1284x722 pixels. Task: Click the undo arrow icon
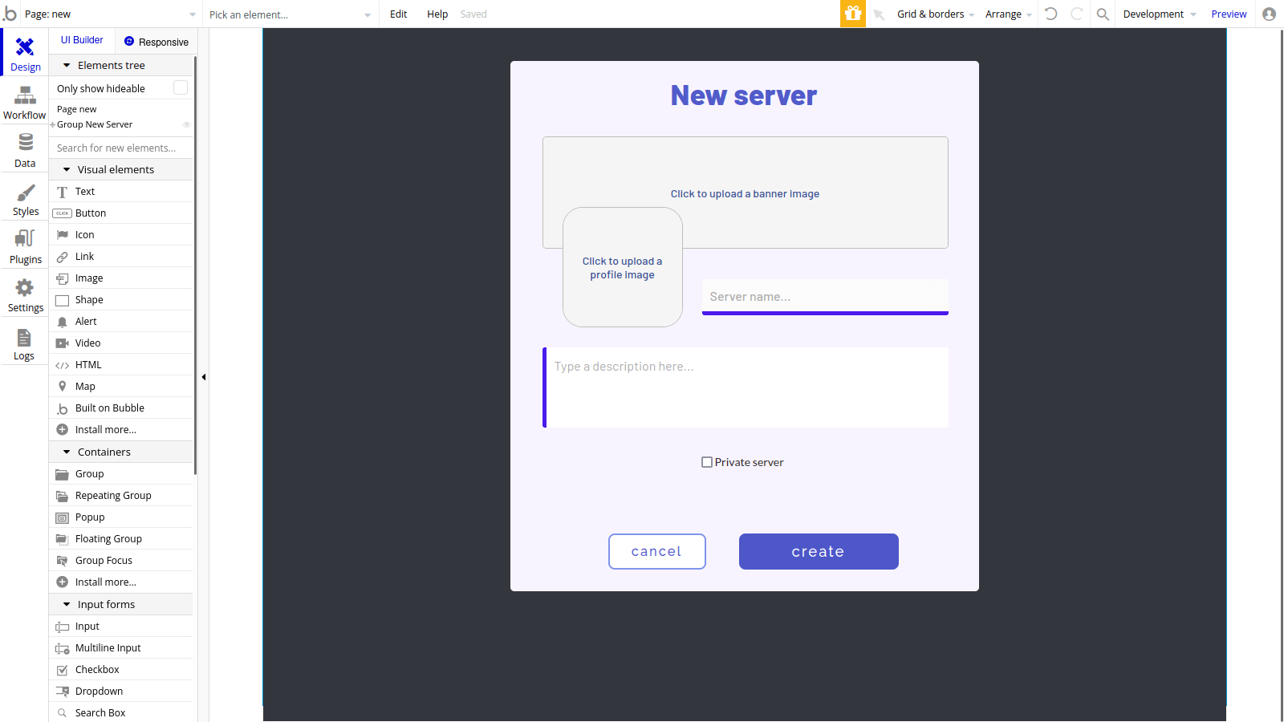pyautogui.click(x=1051, y=14)
